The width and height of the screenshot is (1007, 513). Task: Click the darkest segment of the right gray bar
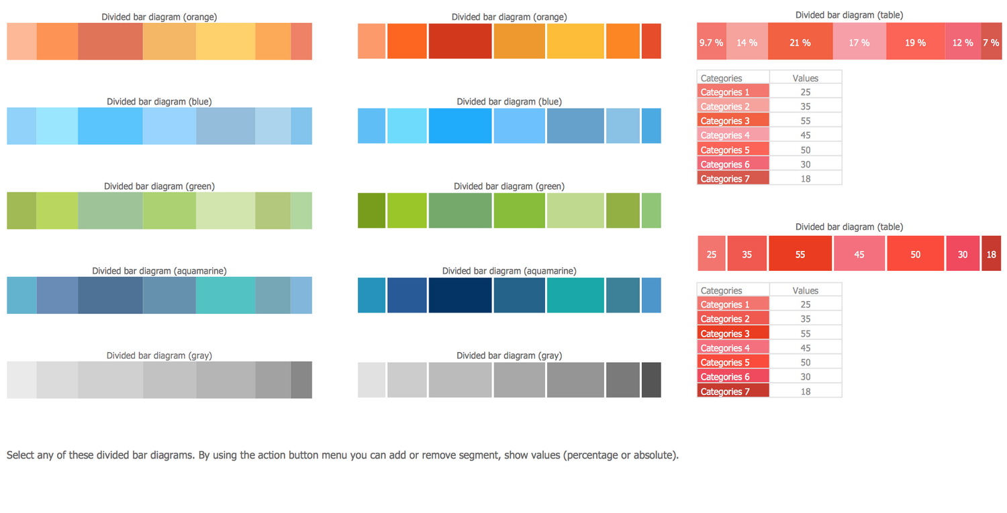pyautogui.click(x=651, y=380)
